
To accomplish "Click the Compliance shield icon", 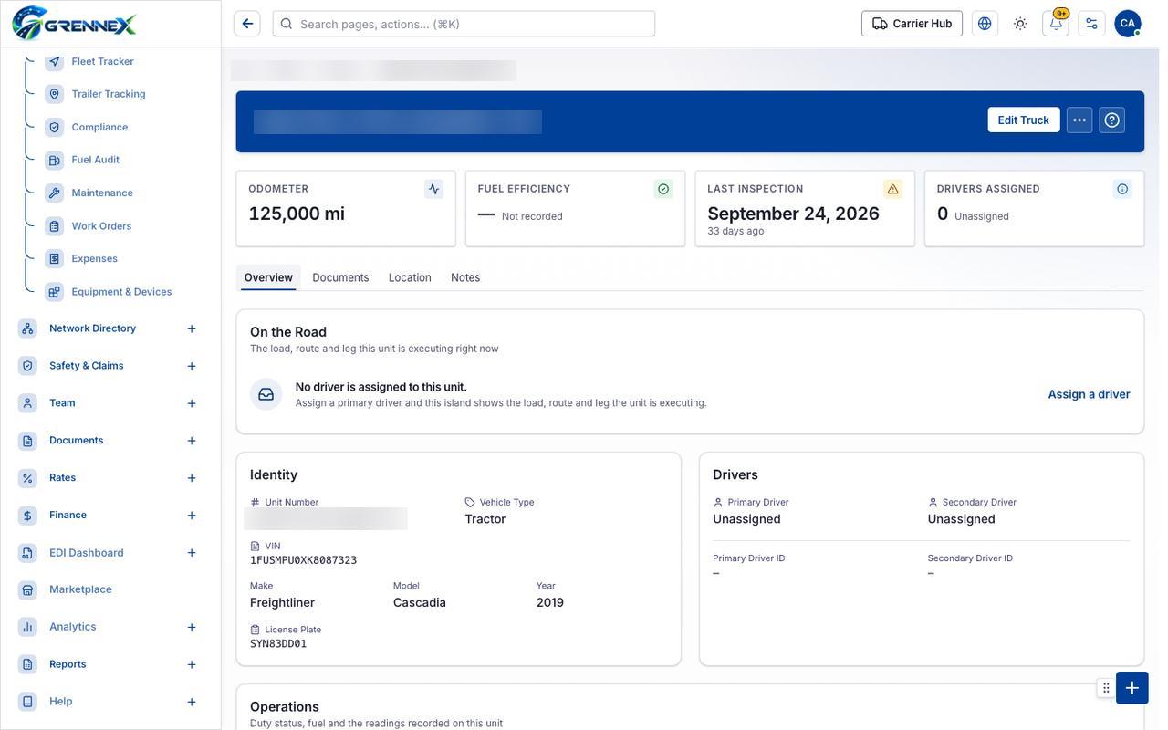I will [55, 127].
